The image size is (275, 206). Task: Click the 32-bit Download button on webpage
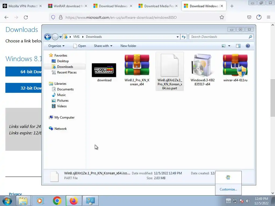(x=23, y=88)
